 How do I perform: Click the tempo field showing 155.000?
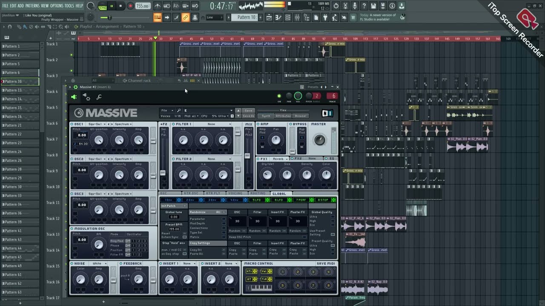coord(143,6)
